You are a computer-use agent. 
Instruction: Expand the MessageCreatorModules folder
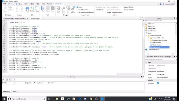click(x=148, y=40)
